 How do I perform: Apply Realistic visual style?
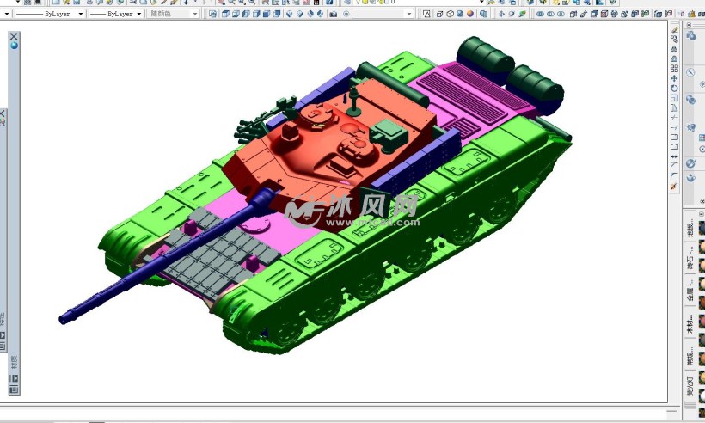(x=459, y=14)
